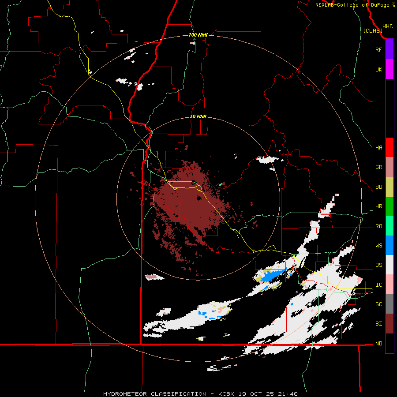Click the BI legend label

(x=378, y=324)
